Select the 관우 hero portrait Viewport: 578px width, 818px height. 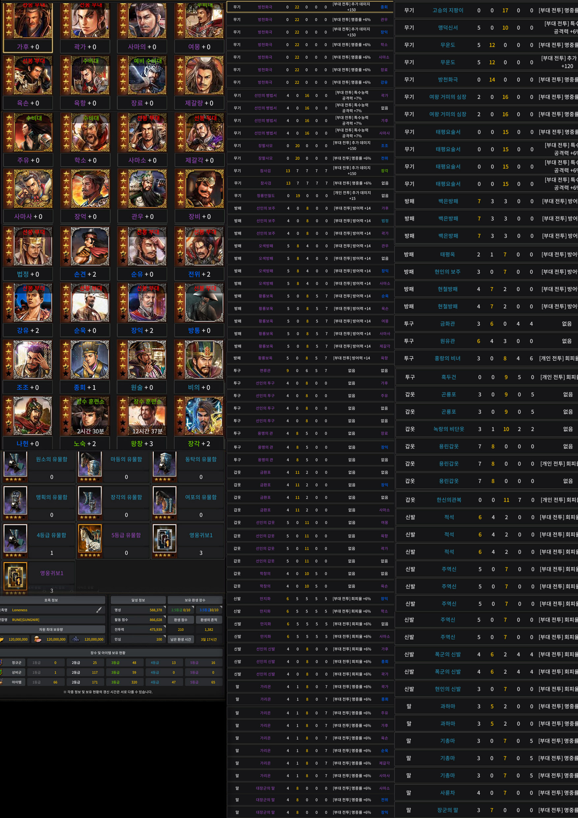click(x=147, y=189)
